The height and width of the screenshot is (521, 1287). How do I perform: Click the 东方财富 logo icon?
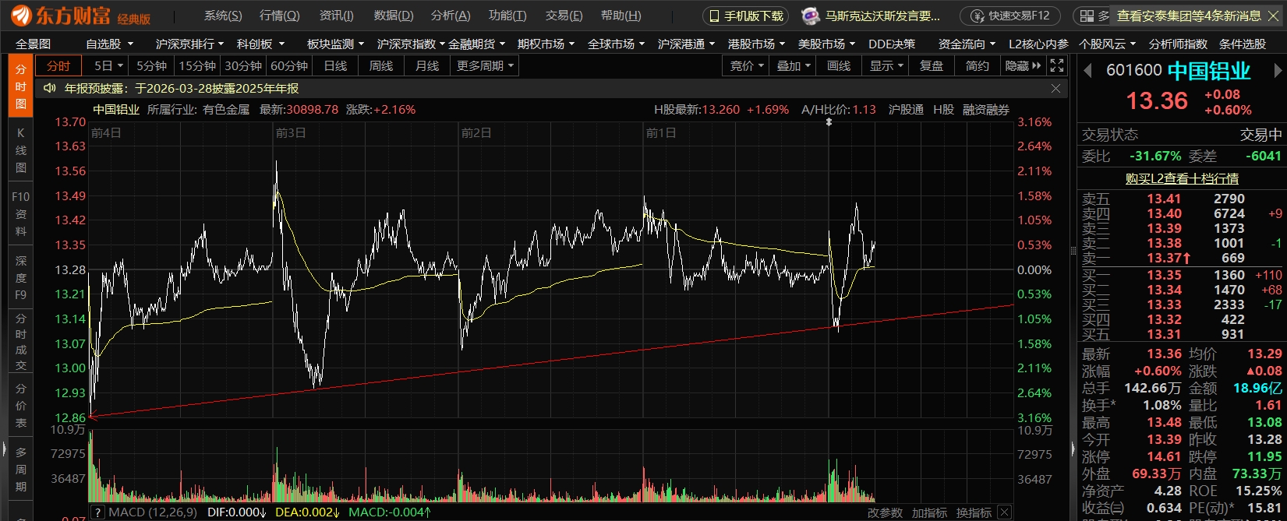[x=22, y=16]
